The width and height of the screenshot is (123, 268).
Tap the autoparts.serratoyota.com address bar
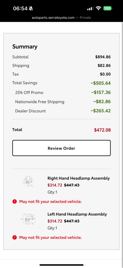62,18
